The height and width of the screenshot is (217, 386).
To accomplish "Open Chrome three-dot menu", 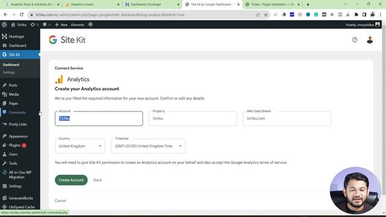I will pyautogui.click(x=381, y=14).
